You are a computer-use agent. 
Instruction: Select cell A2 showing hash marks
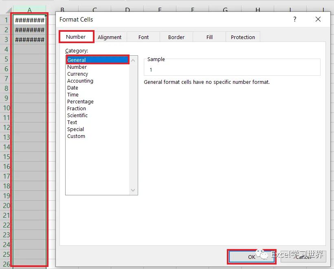point(29,30)
